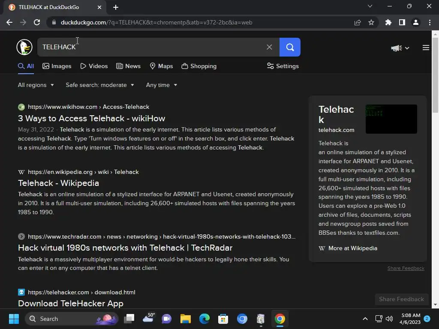Switch to Shopping results tab
This screenshot has width=439, height=329.
[x=199, y=66]
